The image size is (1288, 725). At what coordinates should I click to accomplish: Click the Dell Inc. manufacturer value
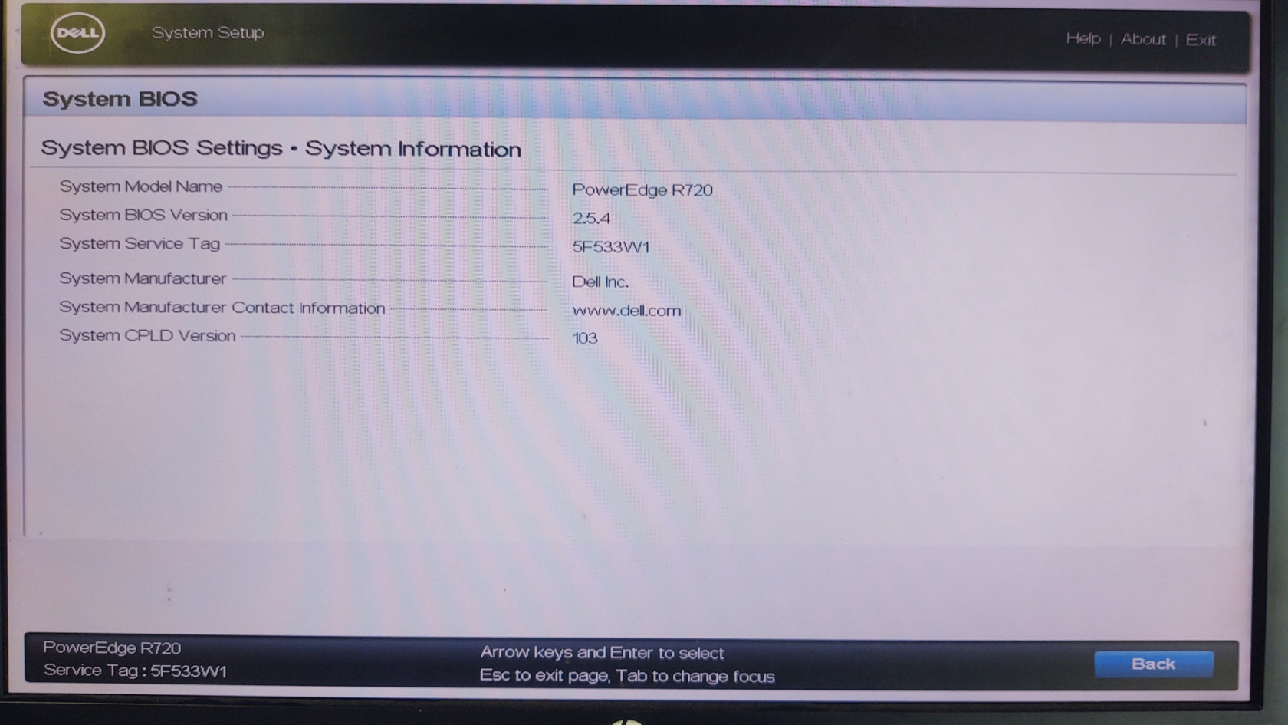pos(600,282)
